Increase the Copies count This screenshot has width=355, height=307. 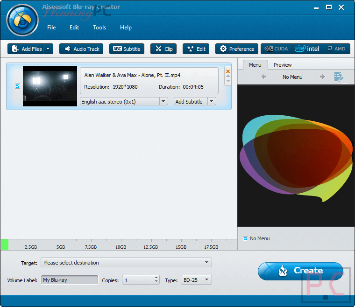pos(156,278)
